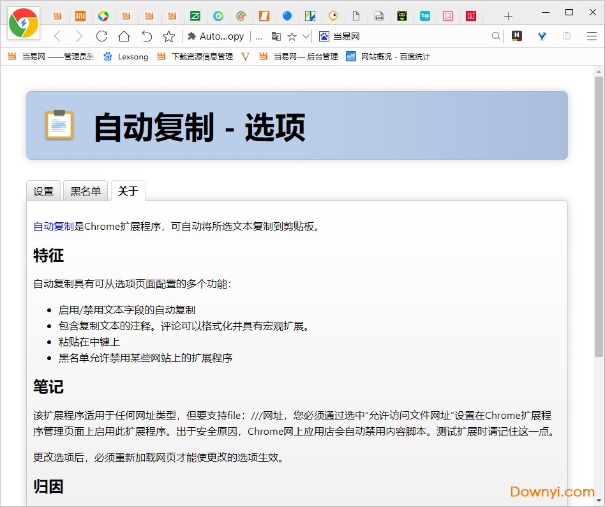Screen dimensions: 605x507
Task: Click the Auto...opy address field
Action: coord(221,36)
